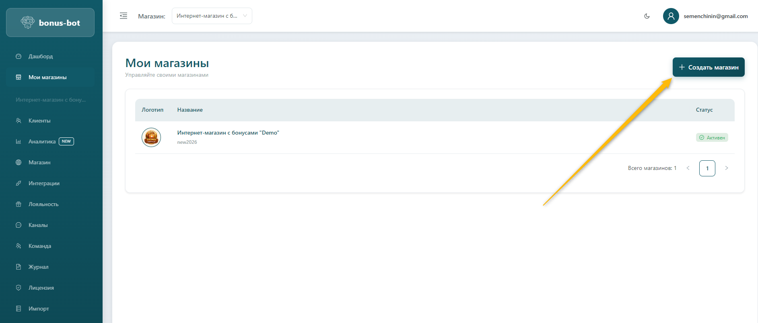Click the Создать магазин button
The height and width of the screenshot is (323, 758).
[x=709, y=67]
